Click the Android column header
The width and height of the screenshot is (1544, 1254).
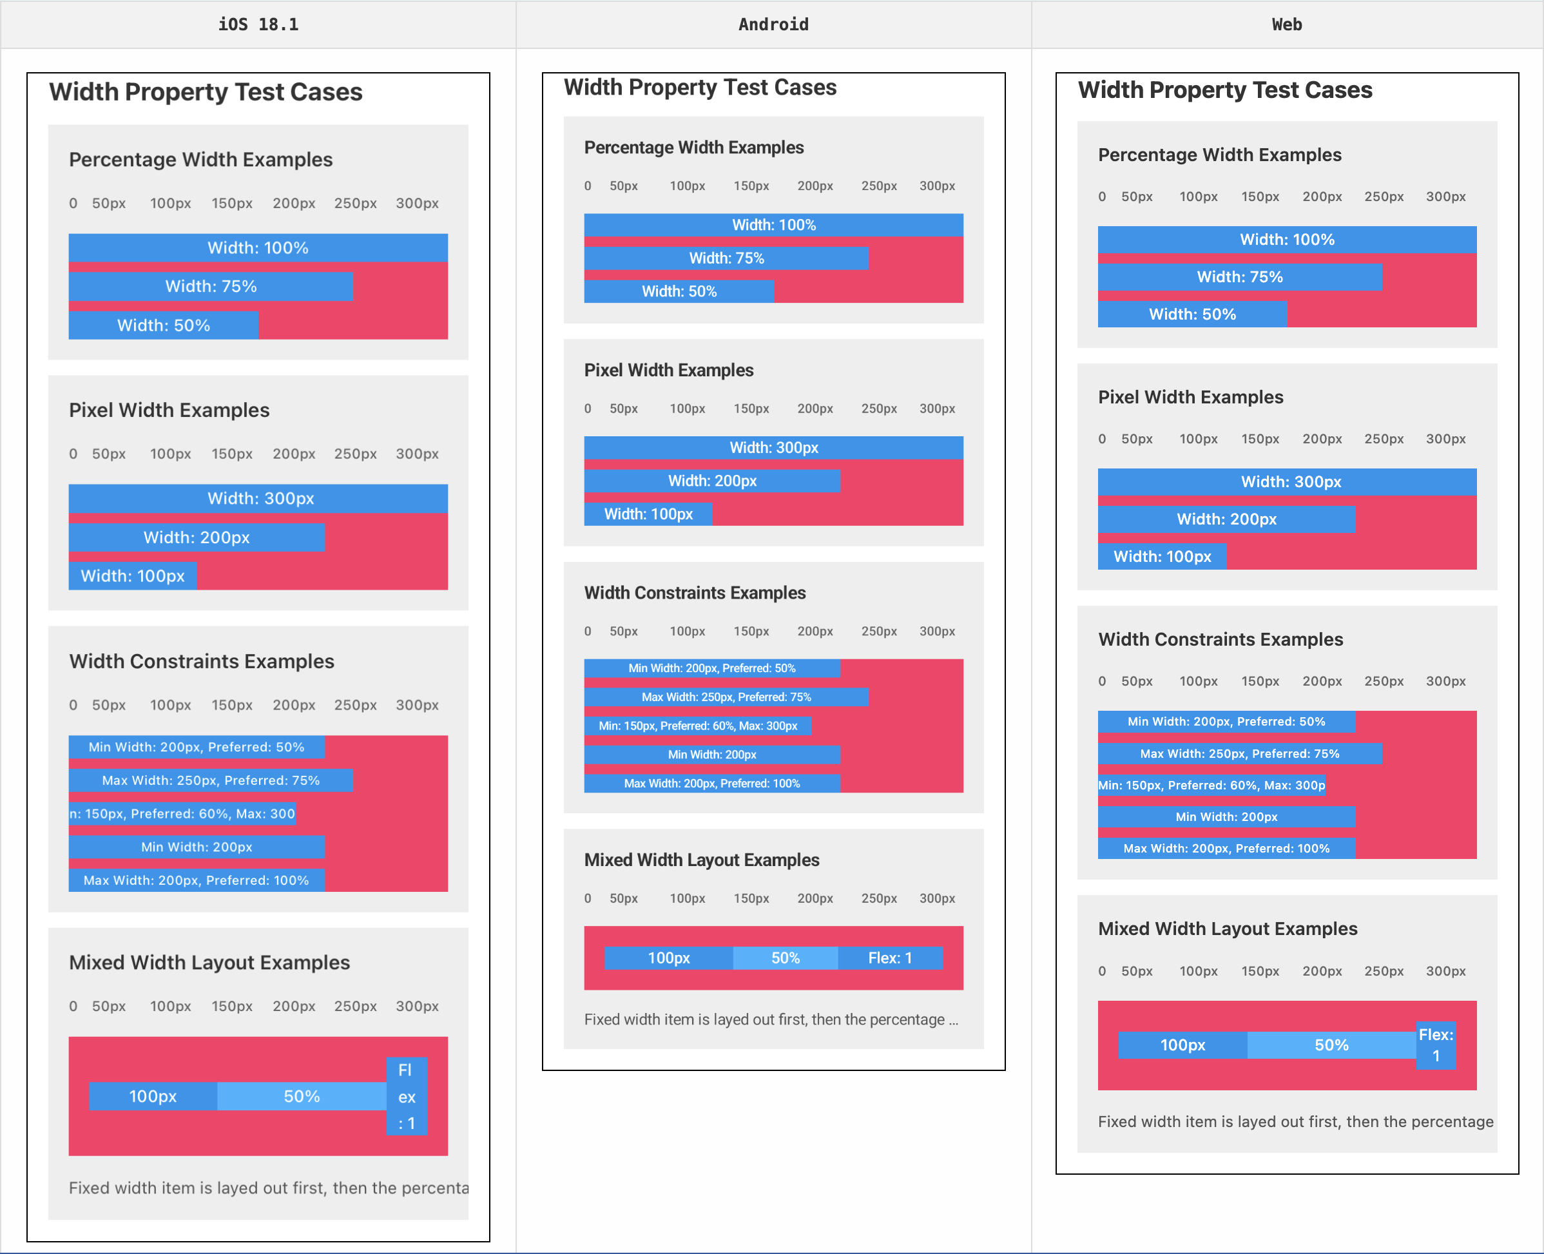click(773, 24)
